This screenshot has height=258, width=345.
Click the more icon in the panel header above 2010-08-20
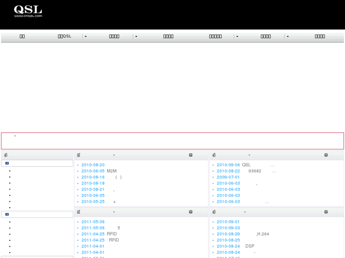pyautogui.click(x=191, y=155)
